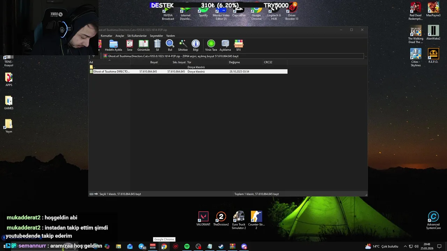Click the Bilgi info icon

[196, 45]
